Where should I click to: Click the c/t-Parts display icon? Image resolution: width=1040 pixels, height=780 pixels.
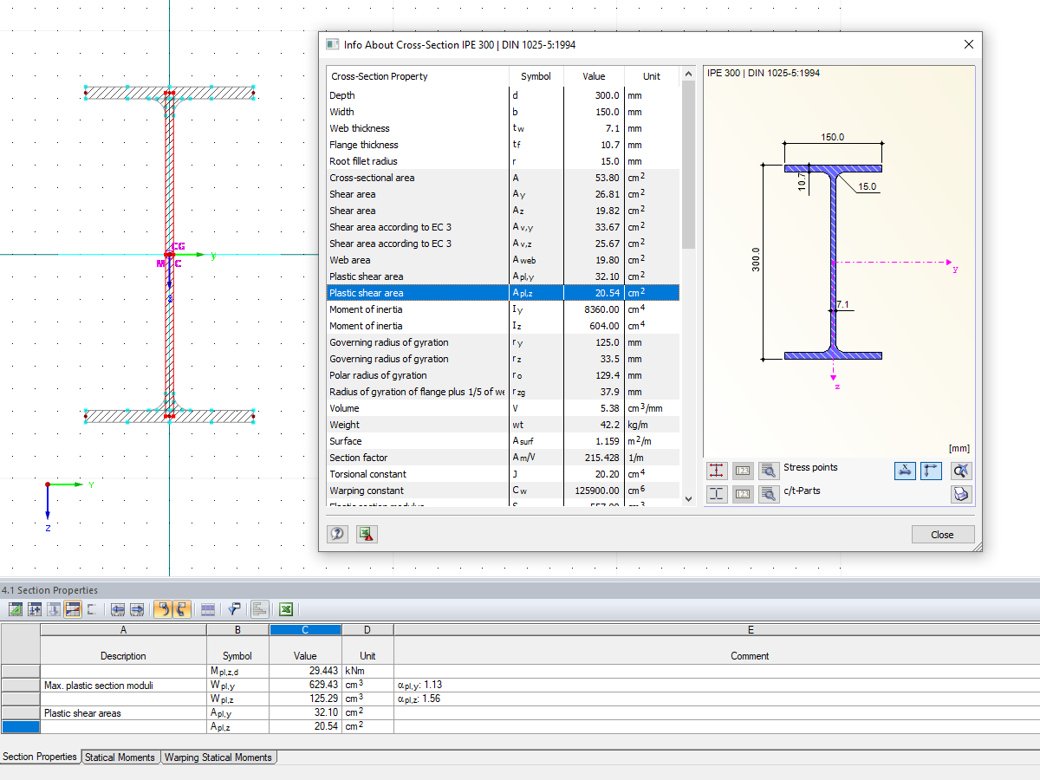pos(717,494)
